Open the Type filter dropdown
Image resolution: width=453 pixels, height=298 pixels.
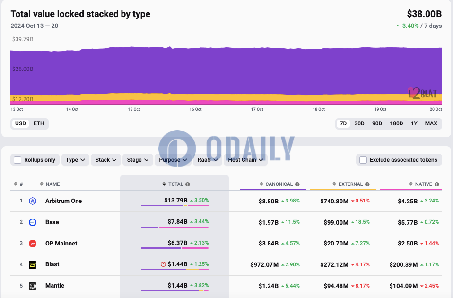[75, 160]
